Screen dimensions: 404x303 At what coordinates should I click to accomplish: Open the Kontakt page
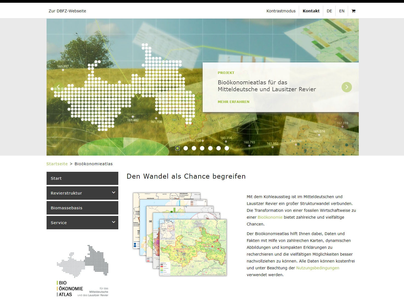click(311, 11)
